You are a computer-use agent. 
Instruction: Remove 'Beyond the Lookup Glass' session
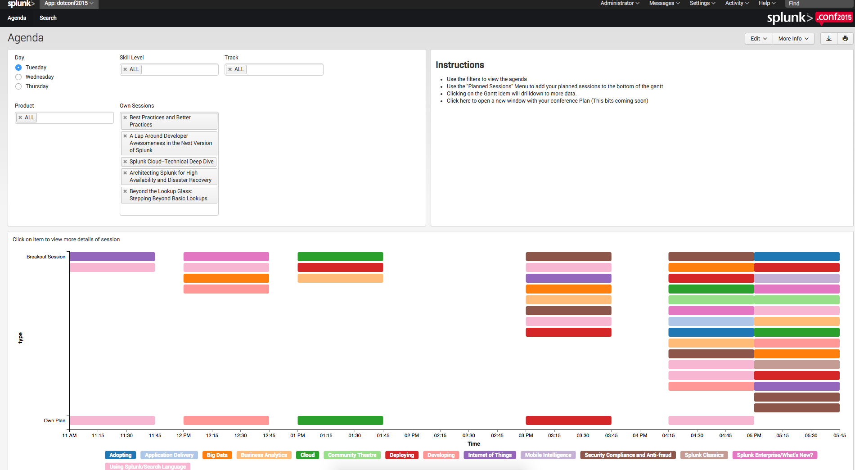tap(125, 191)
